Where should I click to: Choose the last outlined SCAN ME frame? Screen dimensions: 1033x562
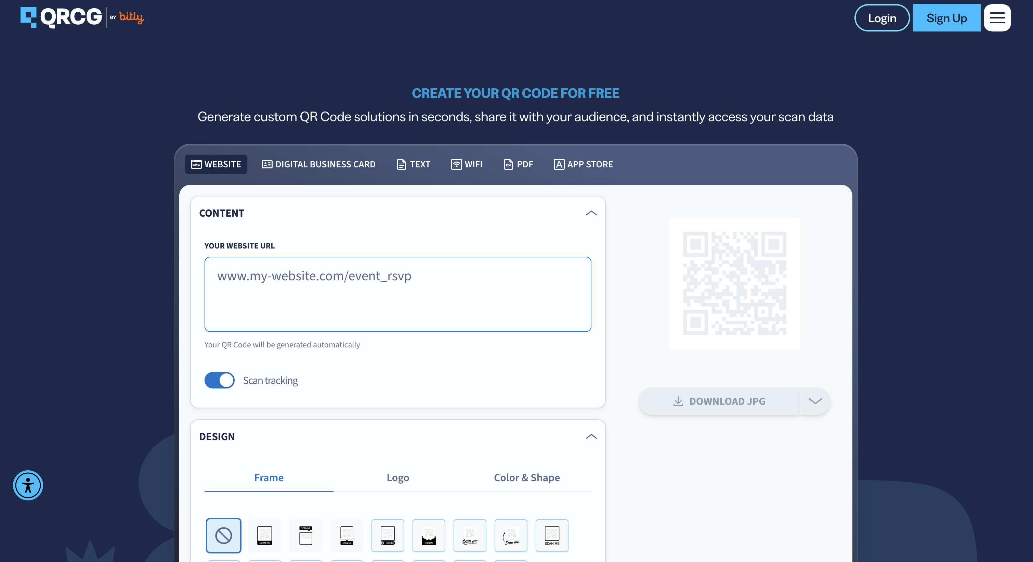(x=552, y=536)
